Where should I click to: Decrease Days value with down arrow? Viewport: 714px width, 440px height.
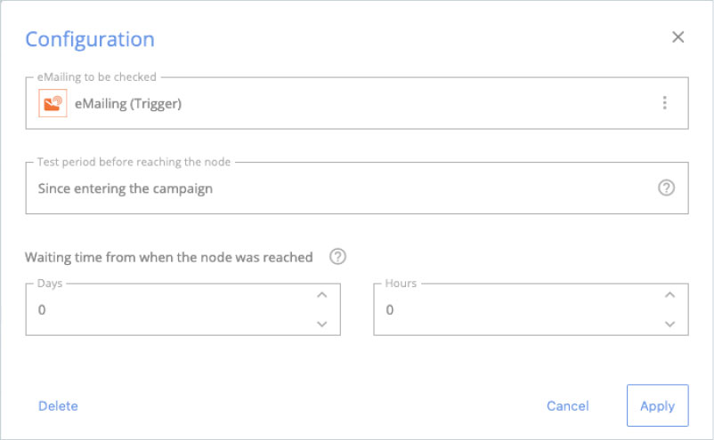point(322,324)
